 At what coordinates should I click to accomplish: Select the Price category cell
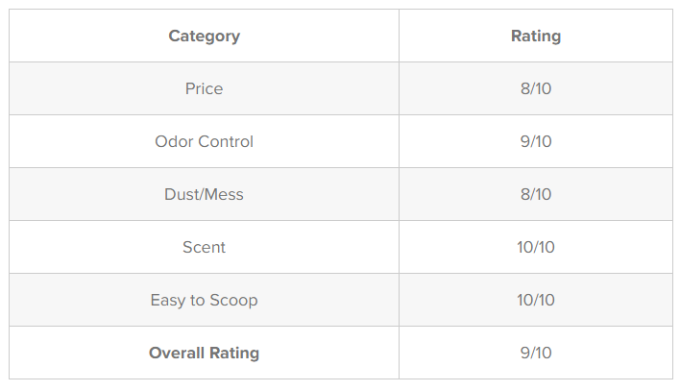pos(204,88)
